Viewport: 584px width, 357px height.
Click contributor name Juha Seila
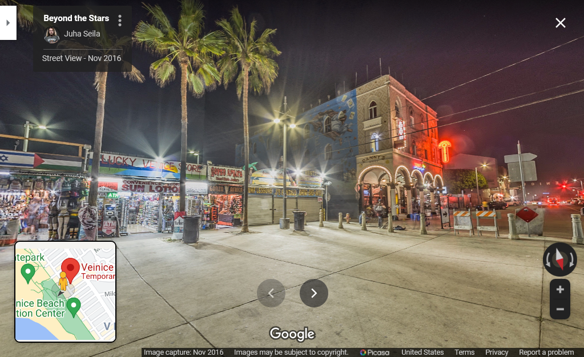82,34
